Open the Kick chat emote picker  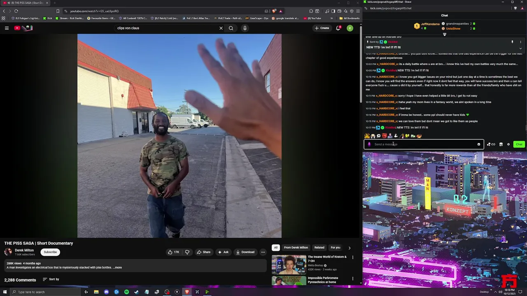click(x=479, y=144)
